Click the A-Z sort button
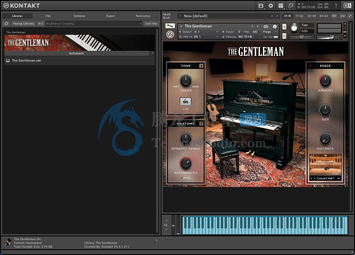This screenshot has height=255, width=355. [41, 24]
